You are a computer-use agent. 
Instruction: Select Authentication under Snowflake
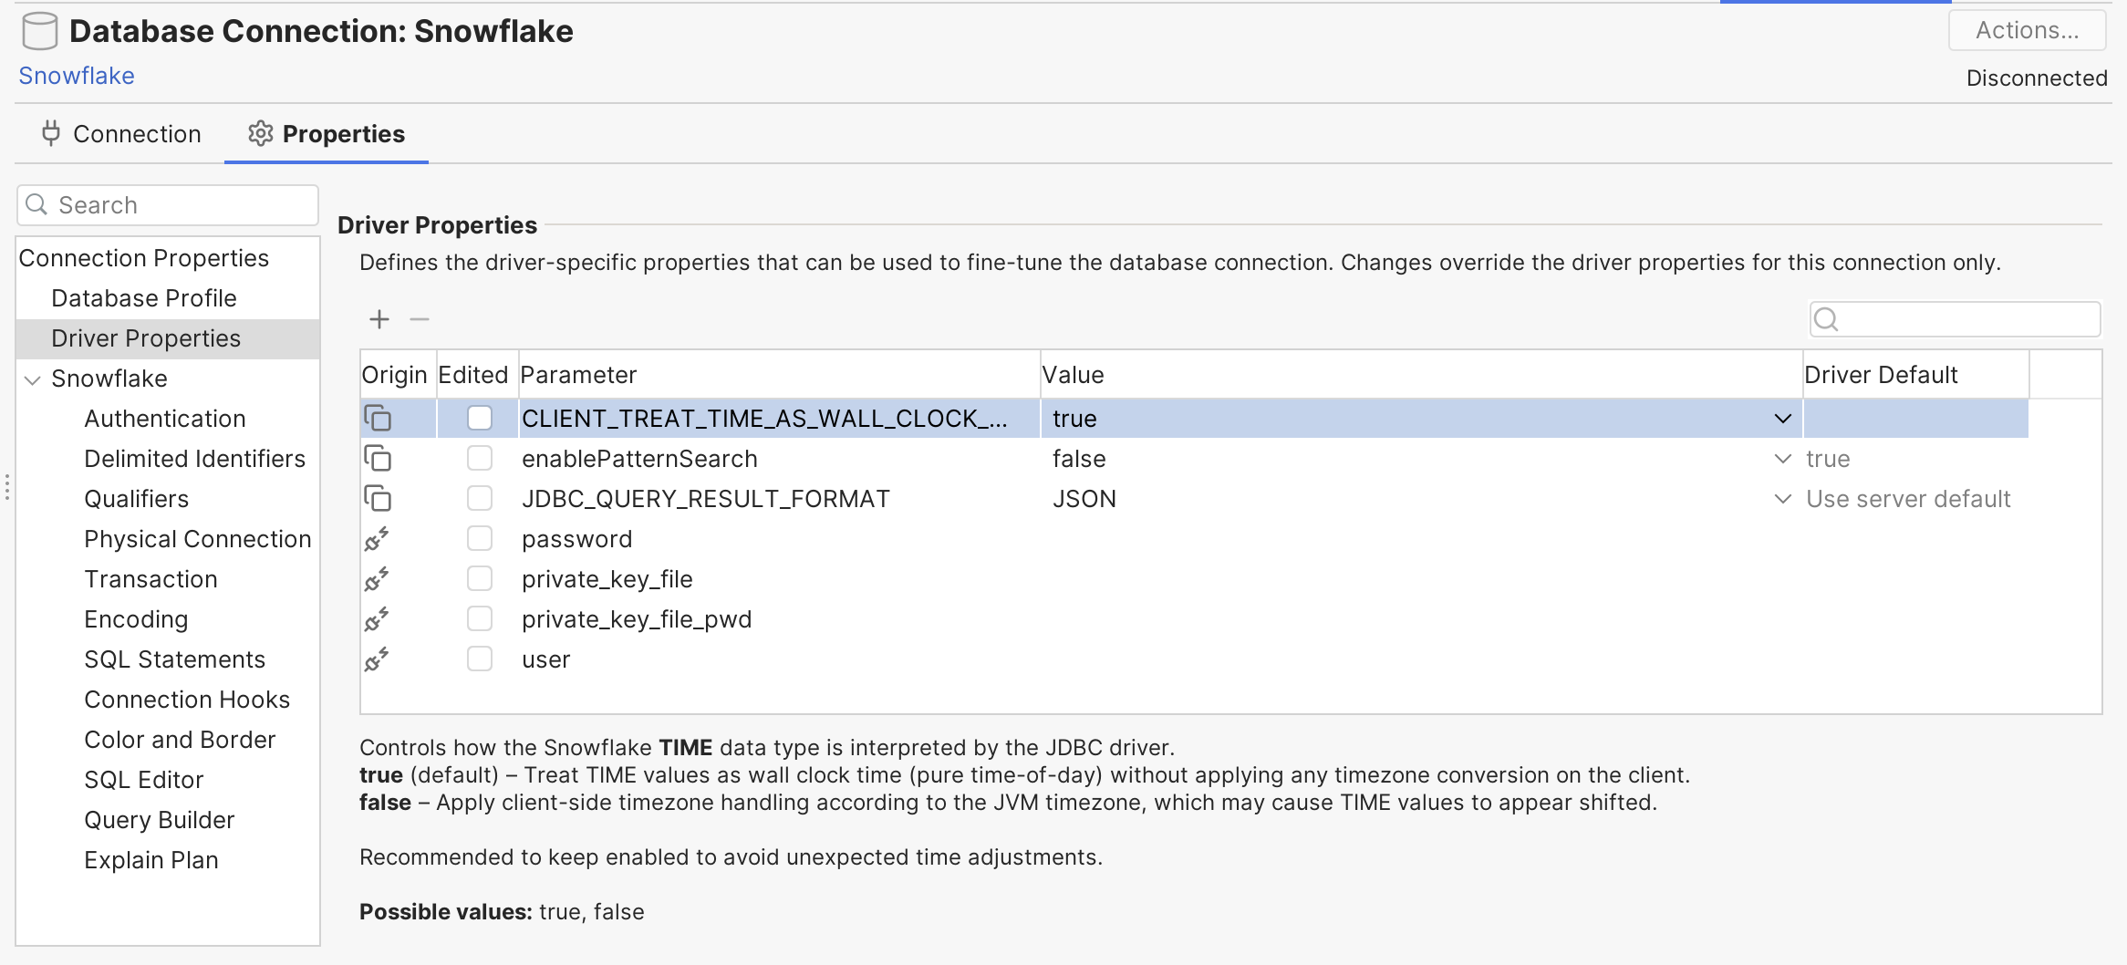tap(165, 419)
